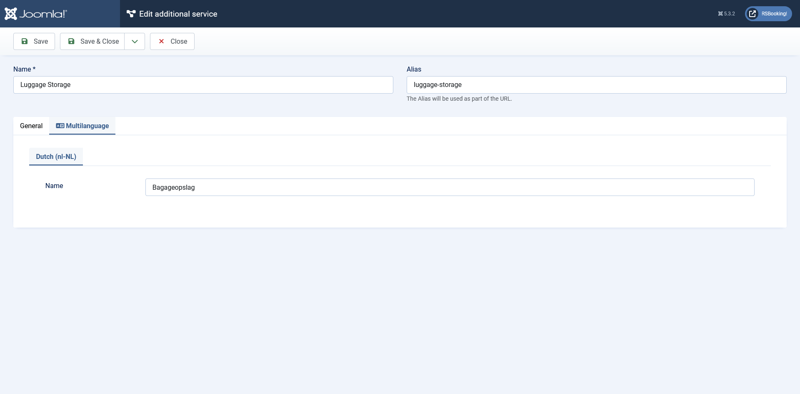The width and height of the screenshot is (800, 394).
Task: Save the additional service
Action: click(x=34, y=41)
